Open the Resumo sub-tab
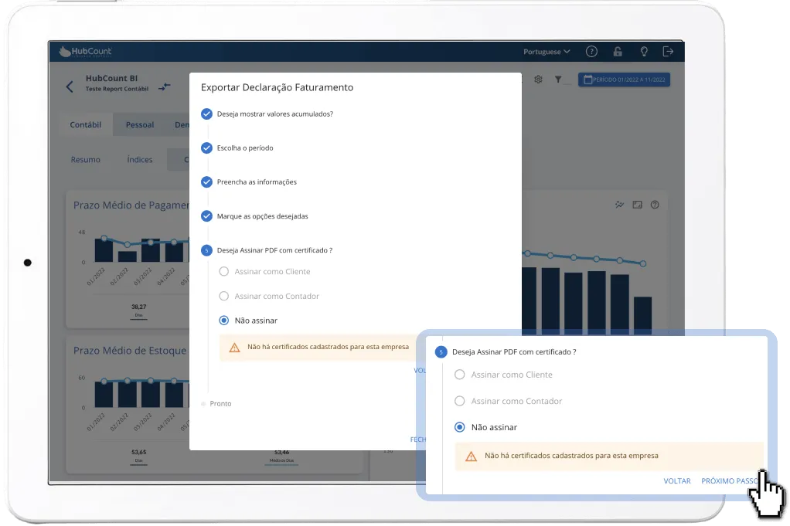 [x=86, y=160]
